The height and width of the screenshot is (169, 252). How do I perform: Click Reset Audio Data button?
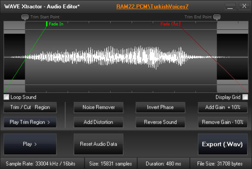98,144
